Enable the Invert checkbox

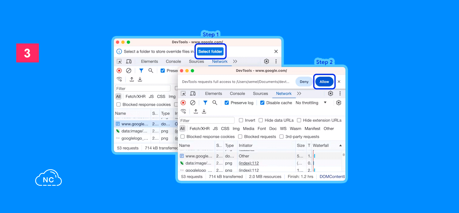point(241,120)
